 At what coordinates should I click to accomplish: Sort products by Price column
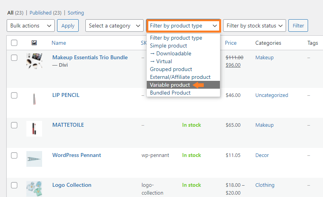(231, 43)
